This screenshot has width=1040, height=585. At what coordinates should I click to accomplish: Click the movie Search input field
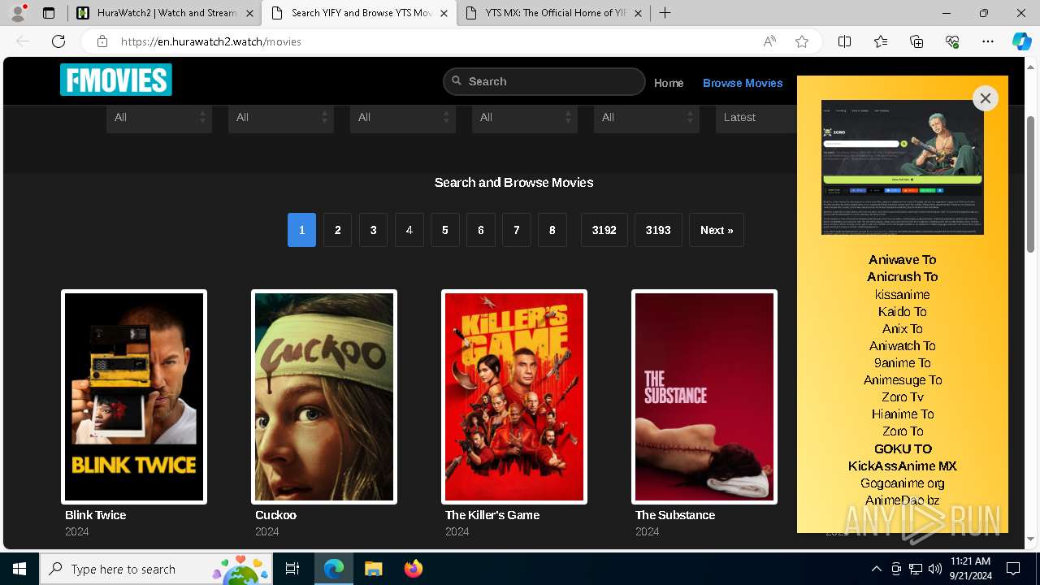click(x=544, y=81)
